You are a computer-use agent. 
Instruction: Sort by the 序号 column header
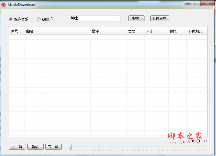[17, 31]
